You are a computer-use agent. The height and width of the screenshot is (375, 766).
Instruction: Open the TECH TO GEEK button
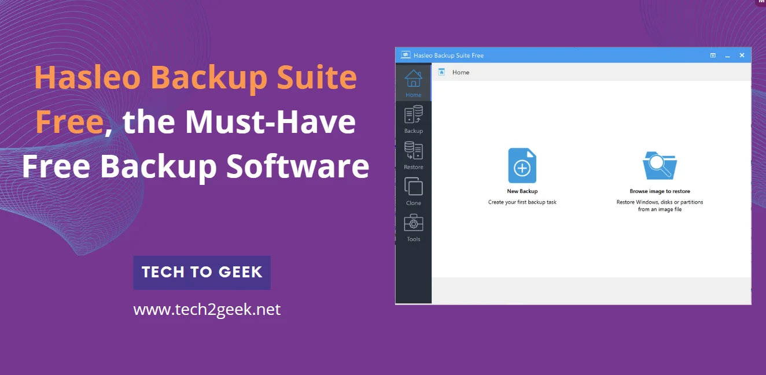[x=202, y=272]
